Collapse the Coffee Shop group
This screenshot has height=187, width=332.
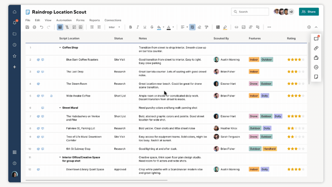[60, 48]
